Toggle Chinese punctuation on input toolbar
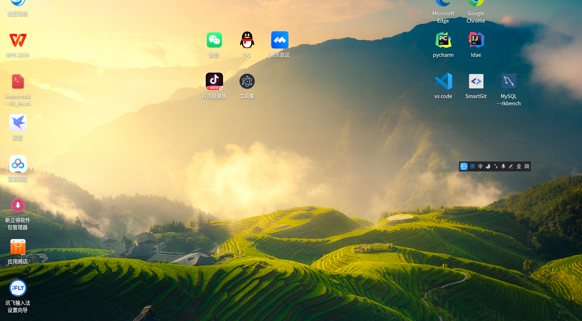The image size is (582, 321). coord(496,166)
